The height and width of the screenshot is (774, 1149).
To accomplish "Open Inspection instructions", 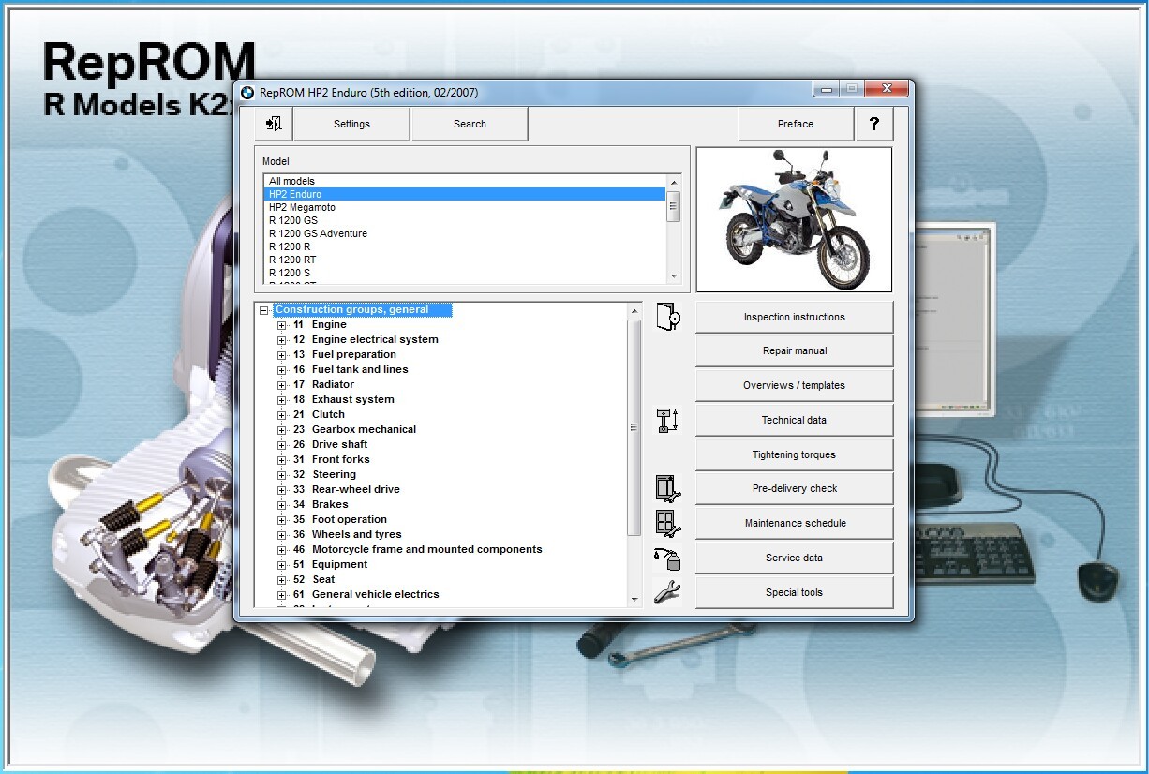I will [x=794, y=317].
